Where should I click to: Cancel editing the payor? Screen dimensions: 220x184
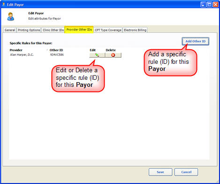(x=186, y=172)
